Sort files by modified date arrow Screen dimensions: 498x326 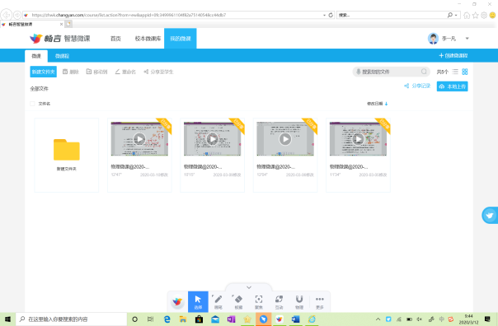(x=386, y=104)
